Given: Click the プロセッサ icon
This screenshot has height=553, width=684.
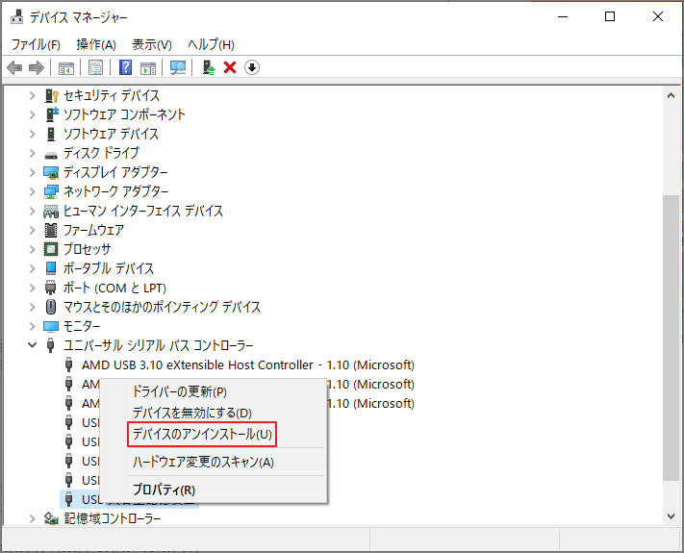Looking at the screenshot, I should (x=51, y=249).
